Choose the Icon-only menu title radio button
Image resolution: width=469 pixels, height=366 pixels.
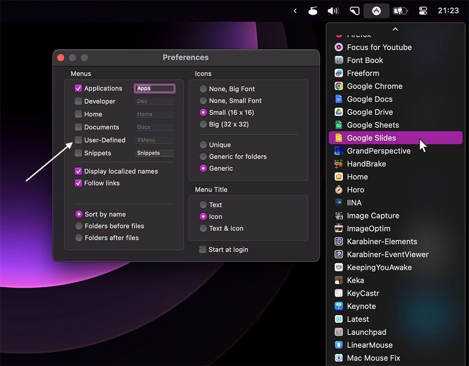coord(203,217)
